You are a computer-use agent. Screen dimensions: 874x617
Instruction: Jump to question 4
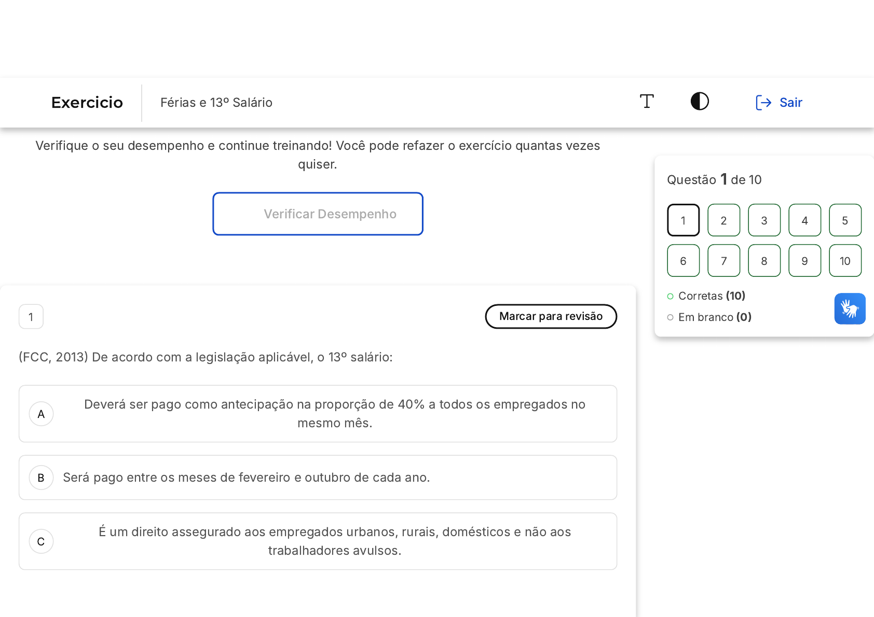coord(804,220)
